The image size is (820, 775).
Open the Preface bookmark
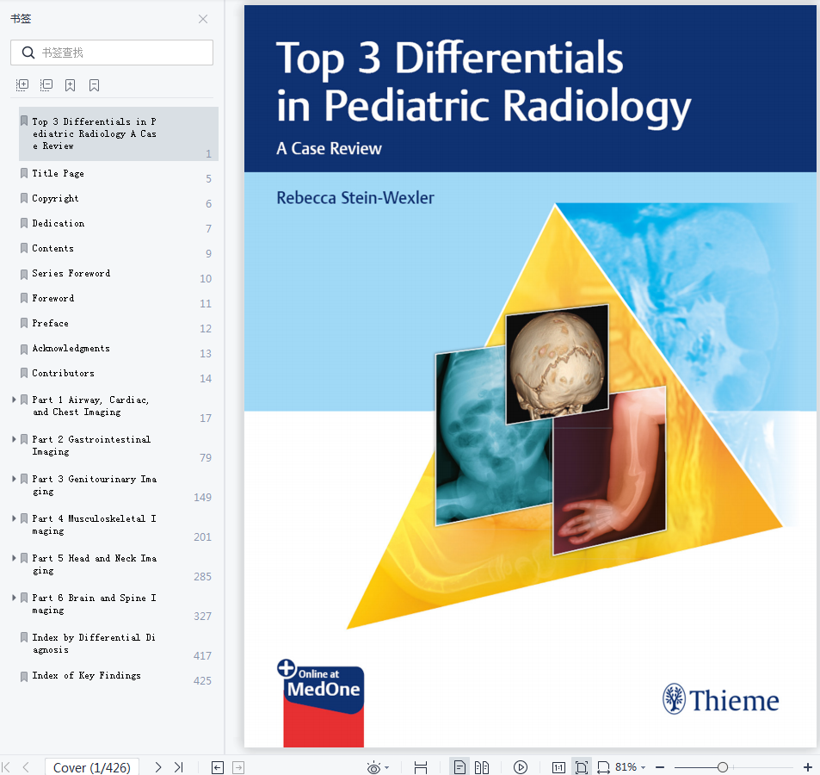(x=50, y=324)
